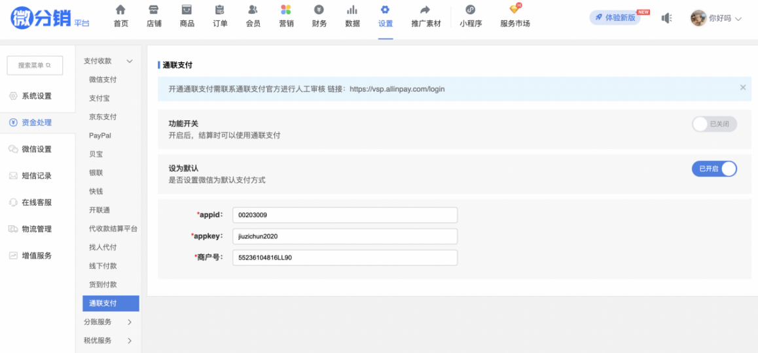Dismiss the blue notice banner

742,88
